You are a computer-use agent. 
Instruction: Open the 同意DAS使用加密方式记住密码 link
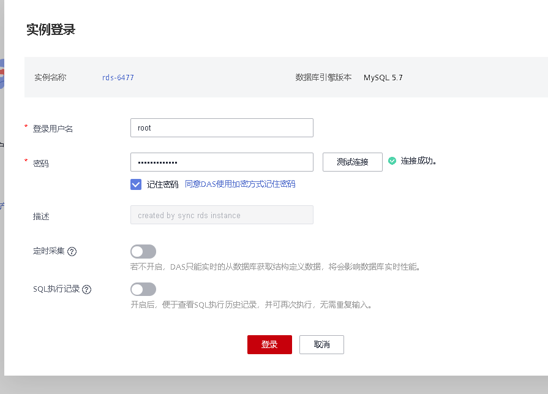pos(240,184)
